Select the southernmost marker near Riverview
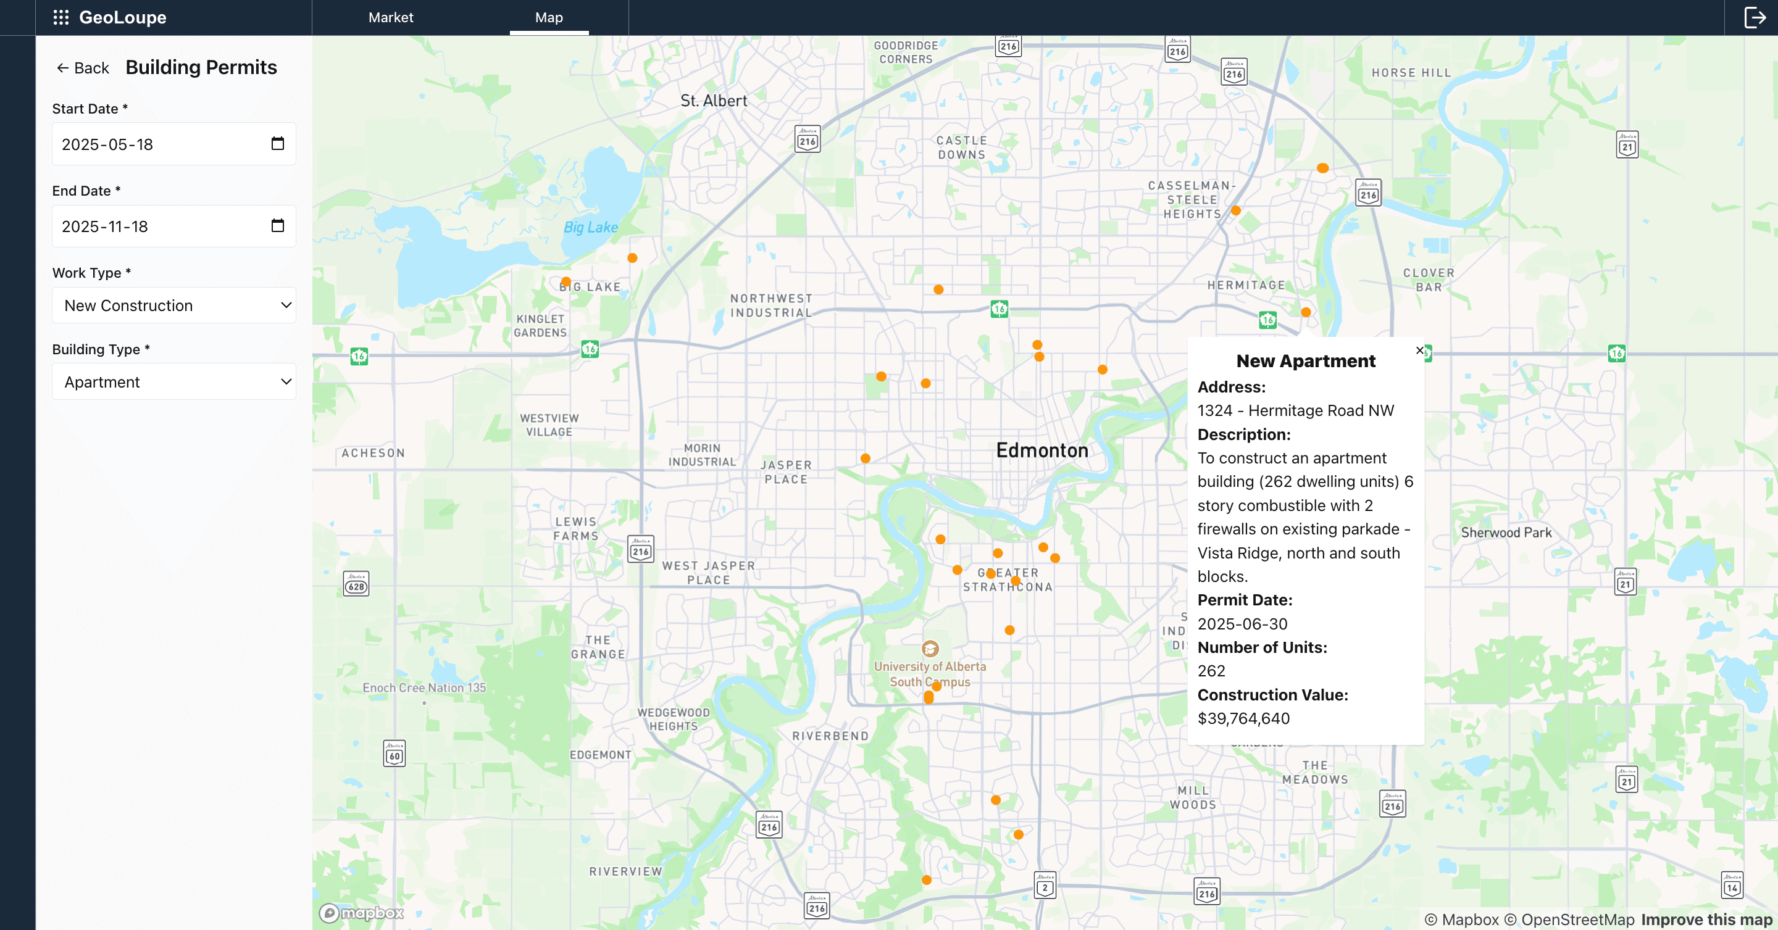Viewport: 1778px width, 930px height. click(x=925, y=881)
